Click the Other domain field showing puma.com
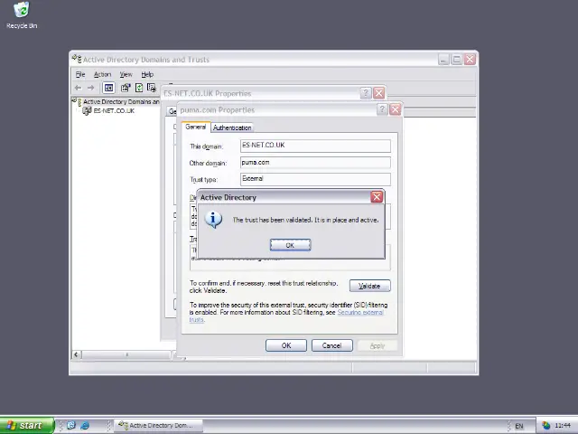 point(315,163)
